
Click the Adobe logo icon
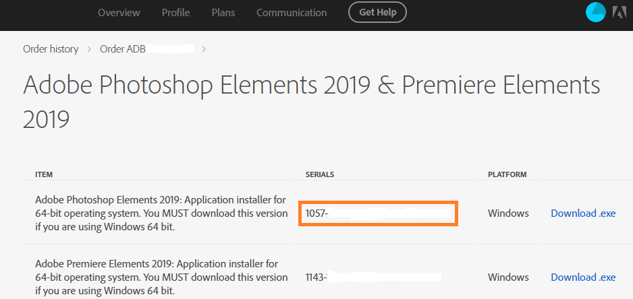(x=620, y=12)
